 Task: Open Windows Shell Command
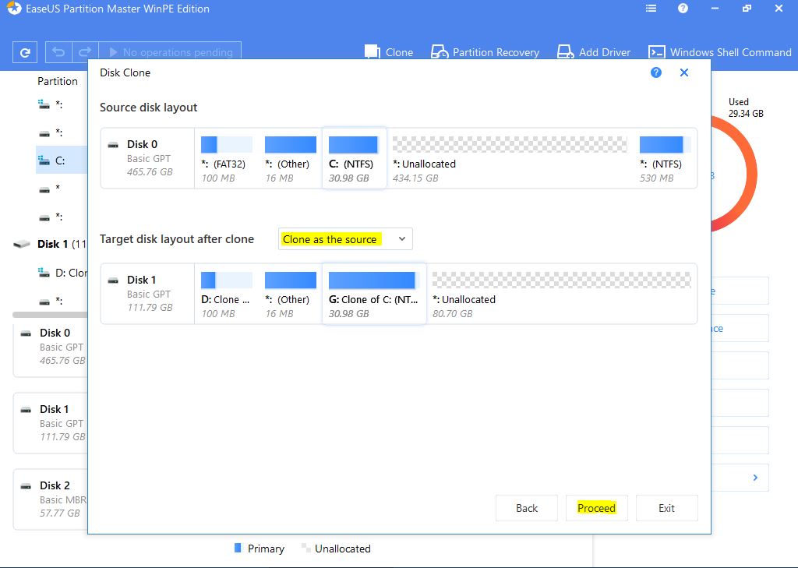click(719, 52)
